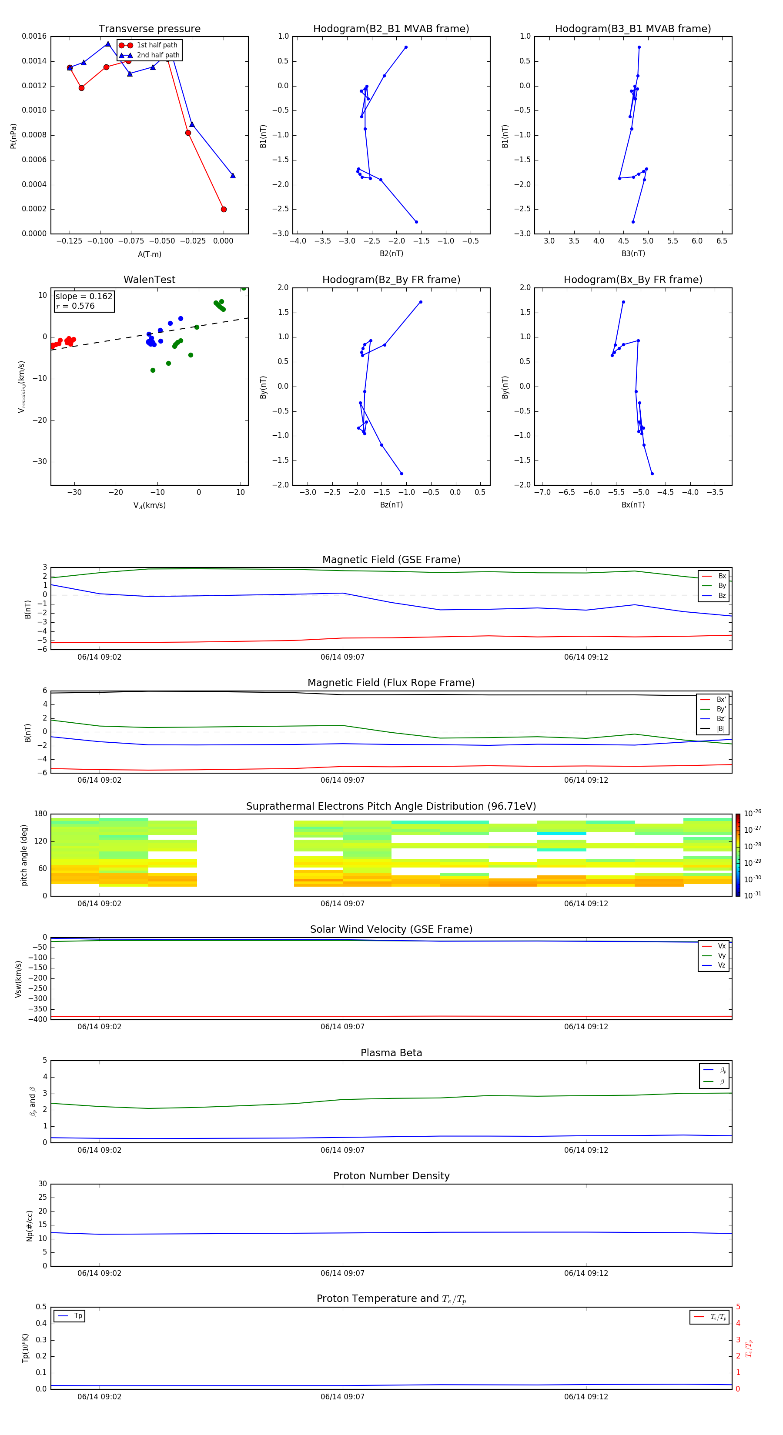Image resolution: width=783 pixels, height=1435 pixels.
Task: Click the slope = 0.162 annotation box
Action: coord(84,301)
